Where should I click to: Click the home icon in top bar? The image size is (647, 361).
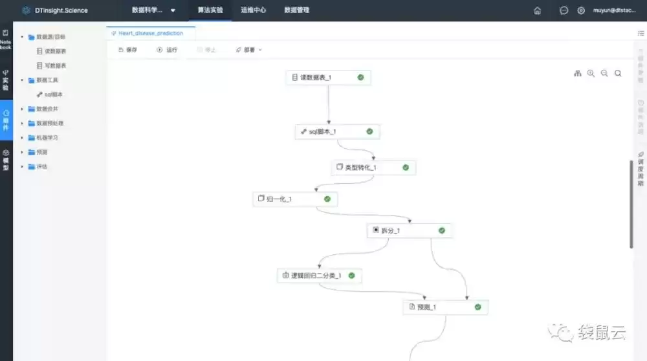537,10
